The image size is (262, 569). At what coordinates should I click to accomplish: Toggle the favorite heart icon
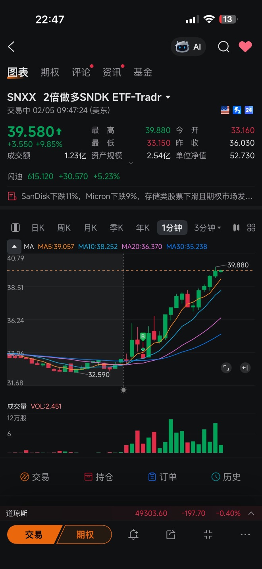(245, 47)
